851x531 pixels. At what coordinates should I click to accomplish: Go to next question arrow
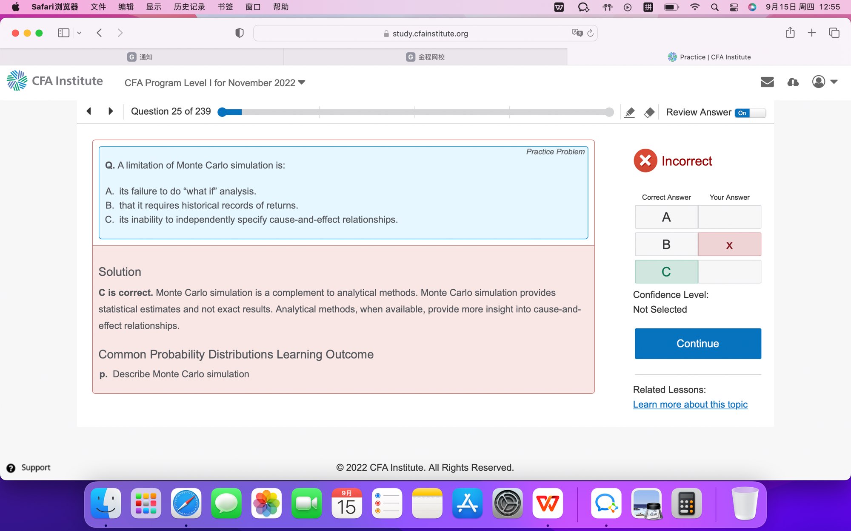point(111,111)
